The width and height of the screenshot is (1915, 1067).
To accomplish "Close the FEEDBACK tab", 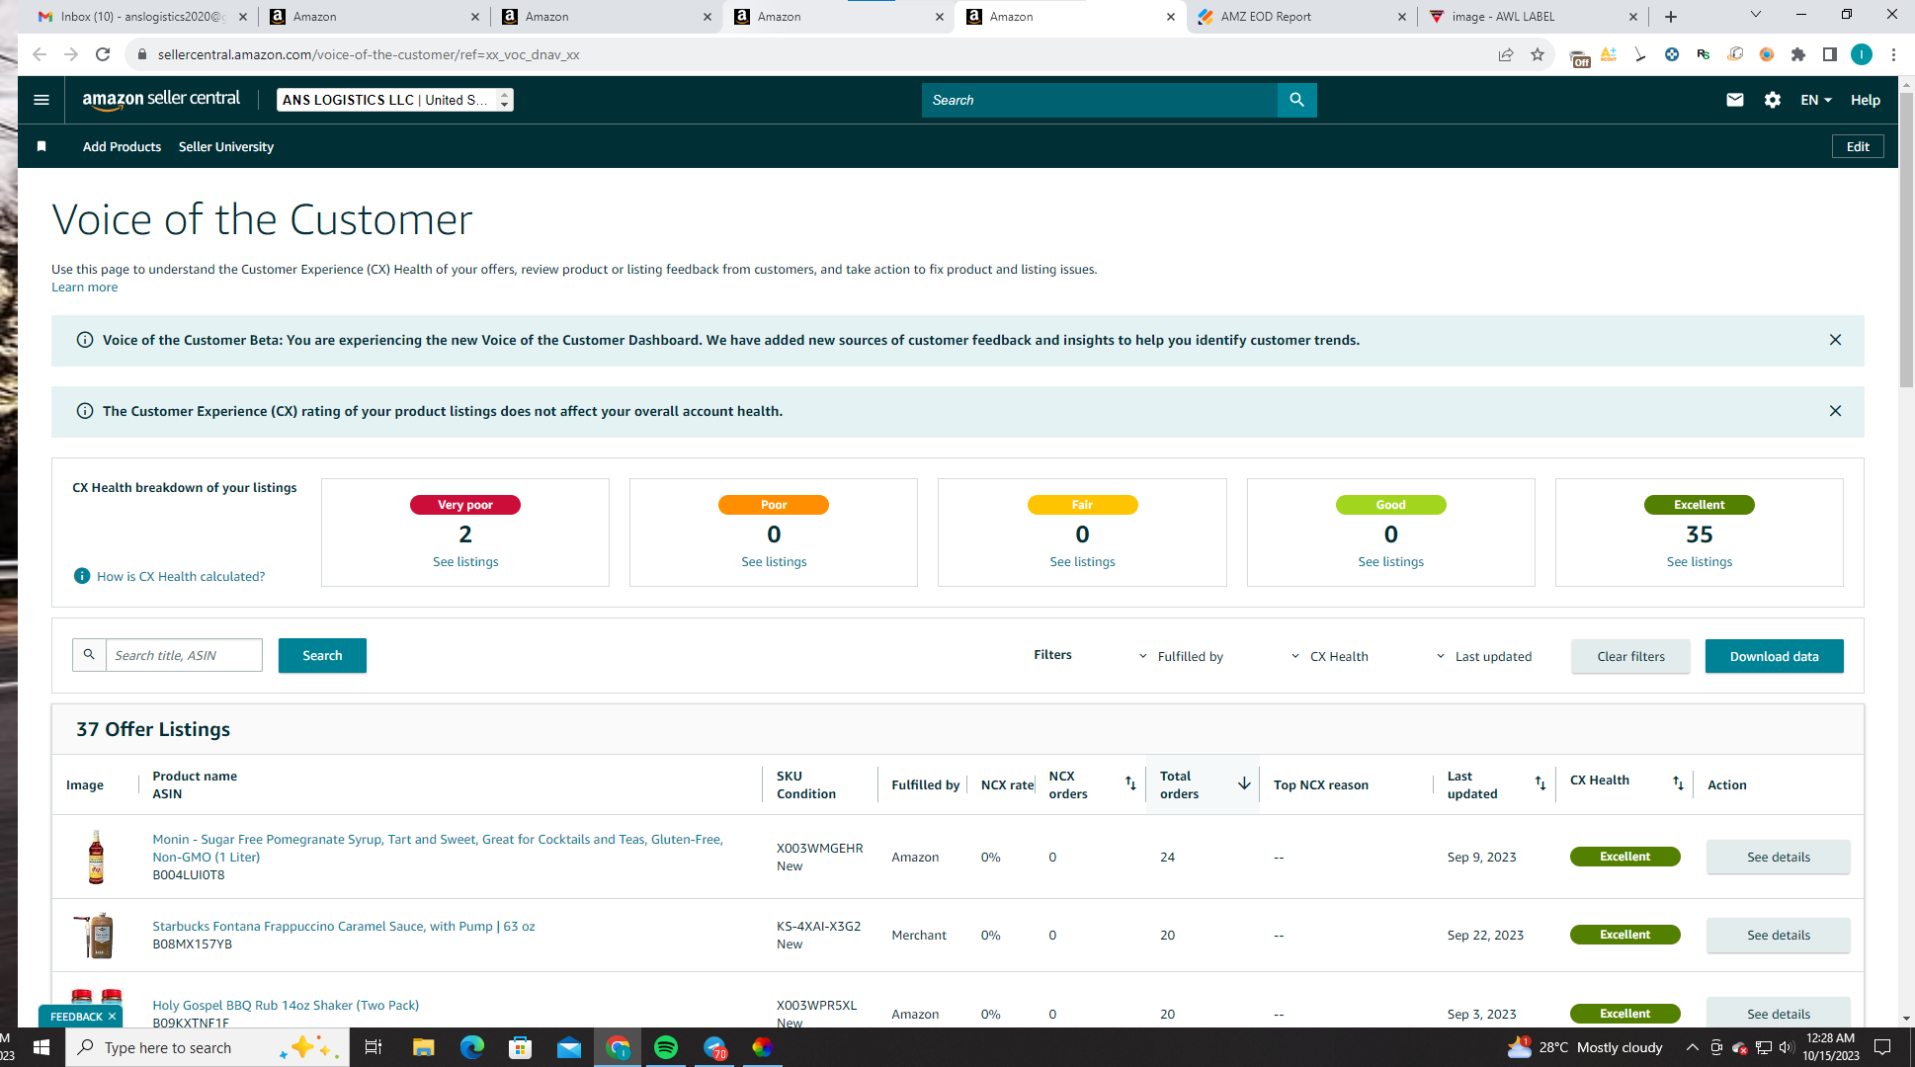I will 113,1017.
